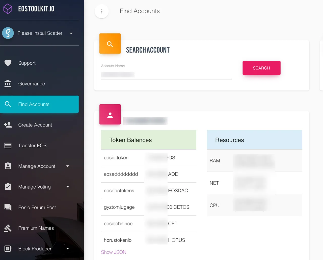Screen dimensions: 323x260
Task: Select the eosdactokens token row
Action: [x=149, y=191]
